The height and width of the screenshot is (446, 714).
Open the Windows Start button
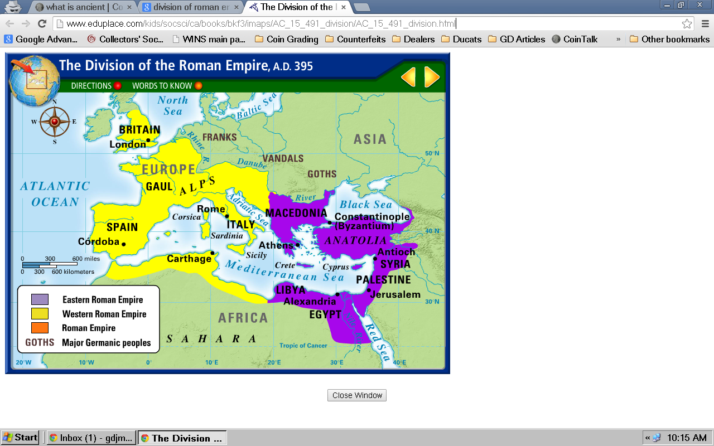(20, 438)
